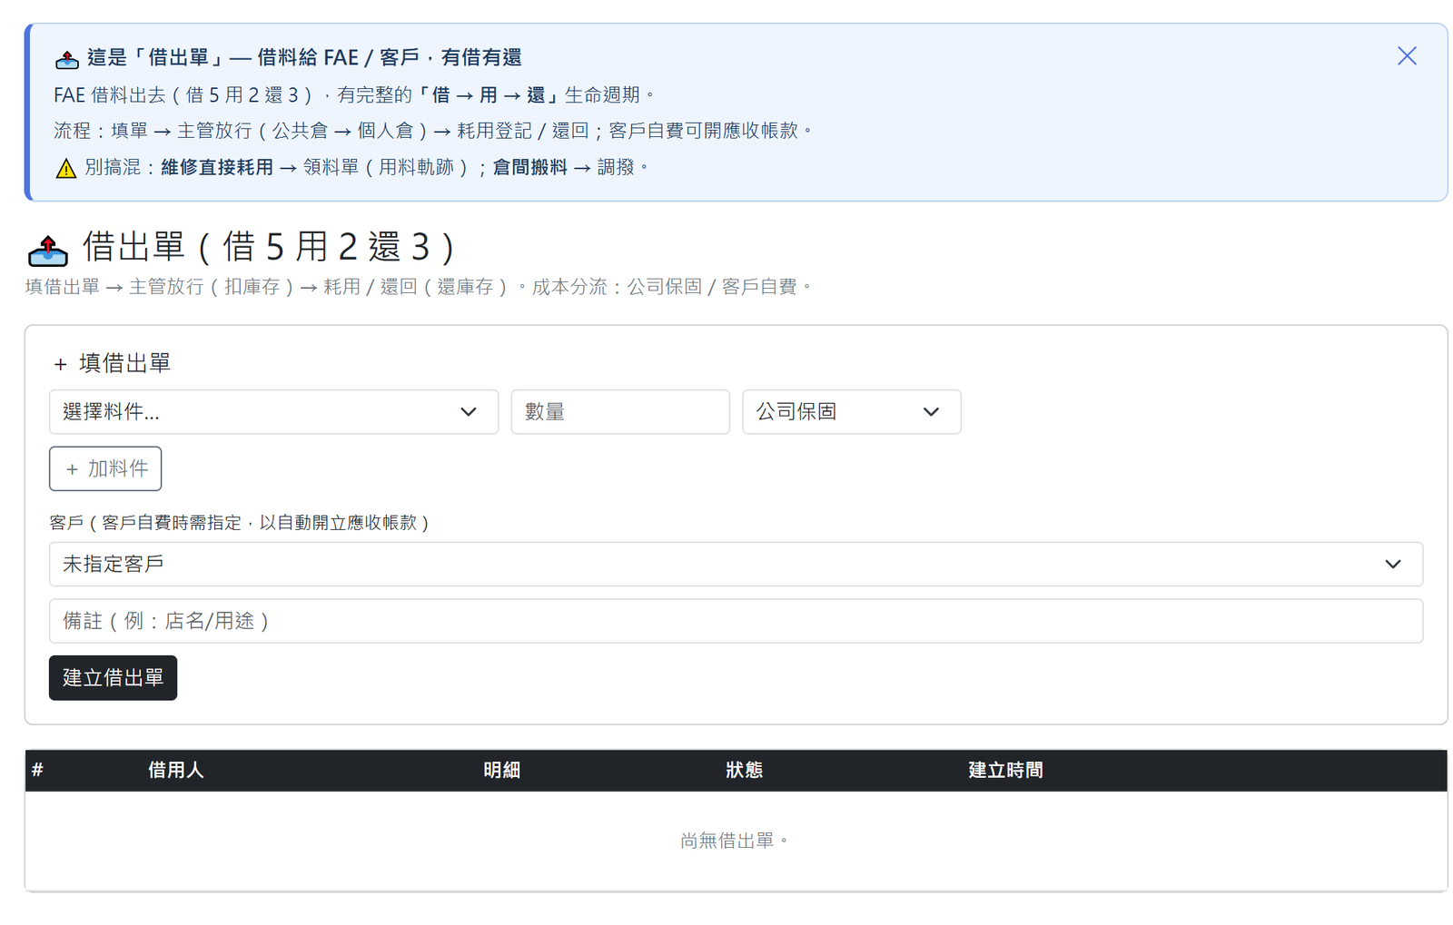The width and height of the screenshot is (1453, 925).
Task: Click the subtitle starting with 填借出單 → 主管放行
Action: pyautogui.click(x=419, y=287)
